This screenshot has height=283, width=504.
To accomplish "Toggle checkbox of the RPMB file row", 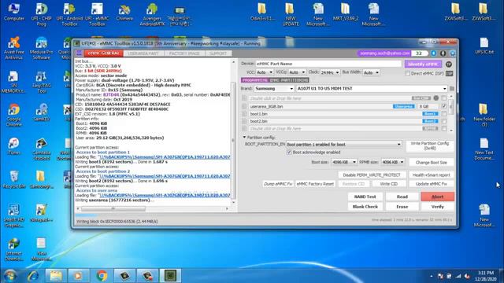I will click(x=444, y=129).
